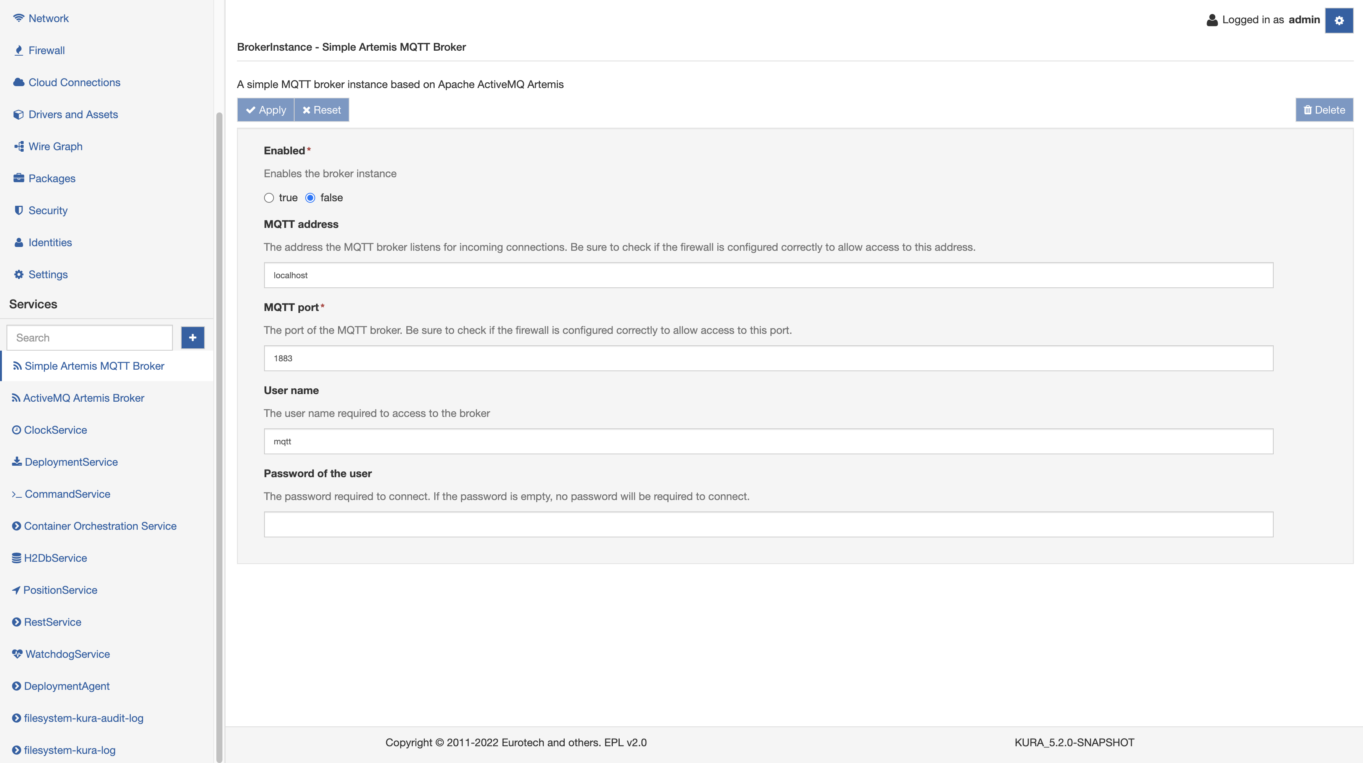Open the gear menu next to admin
Image resolution: width=1363 pixels, height=763 pixels.
pos(1339,20)
